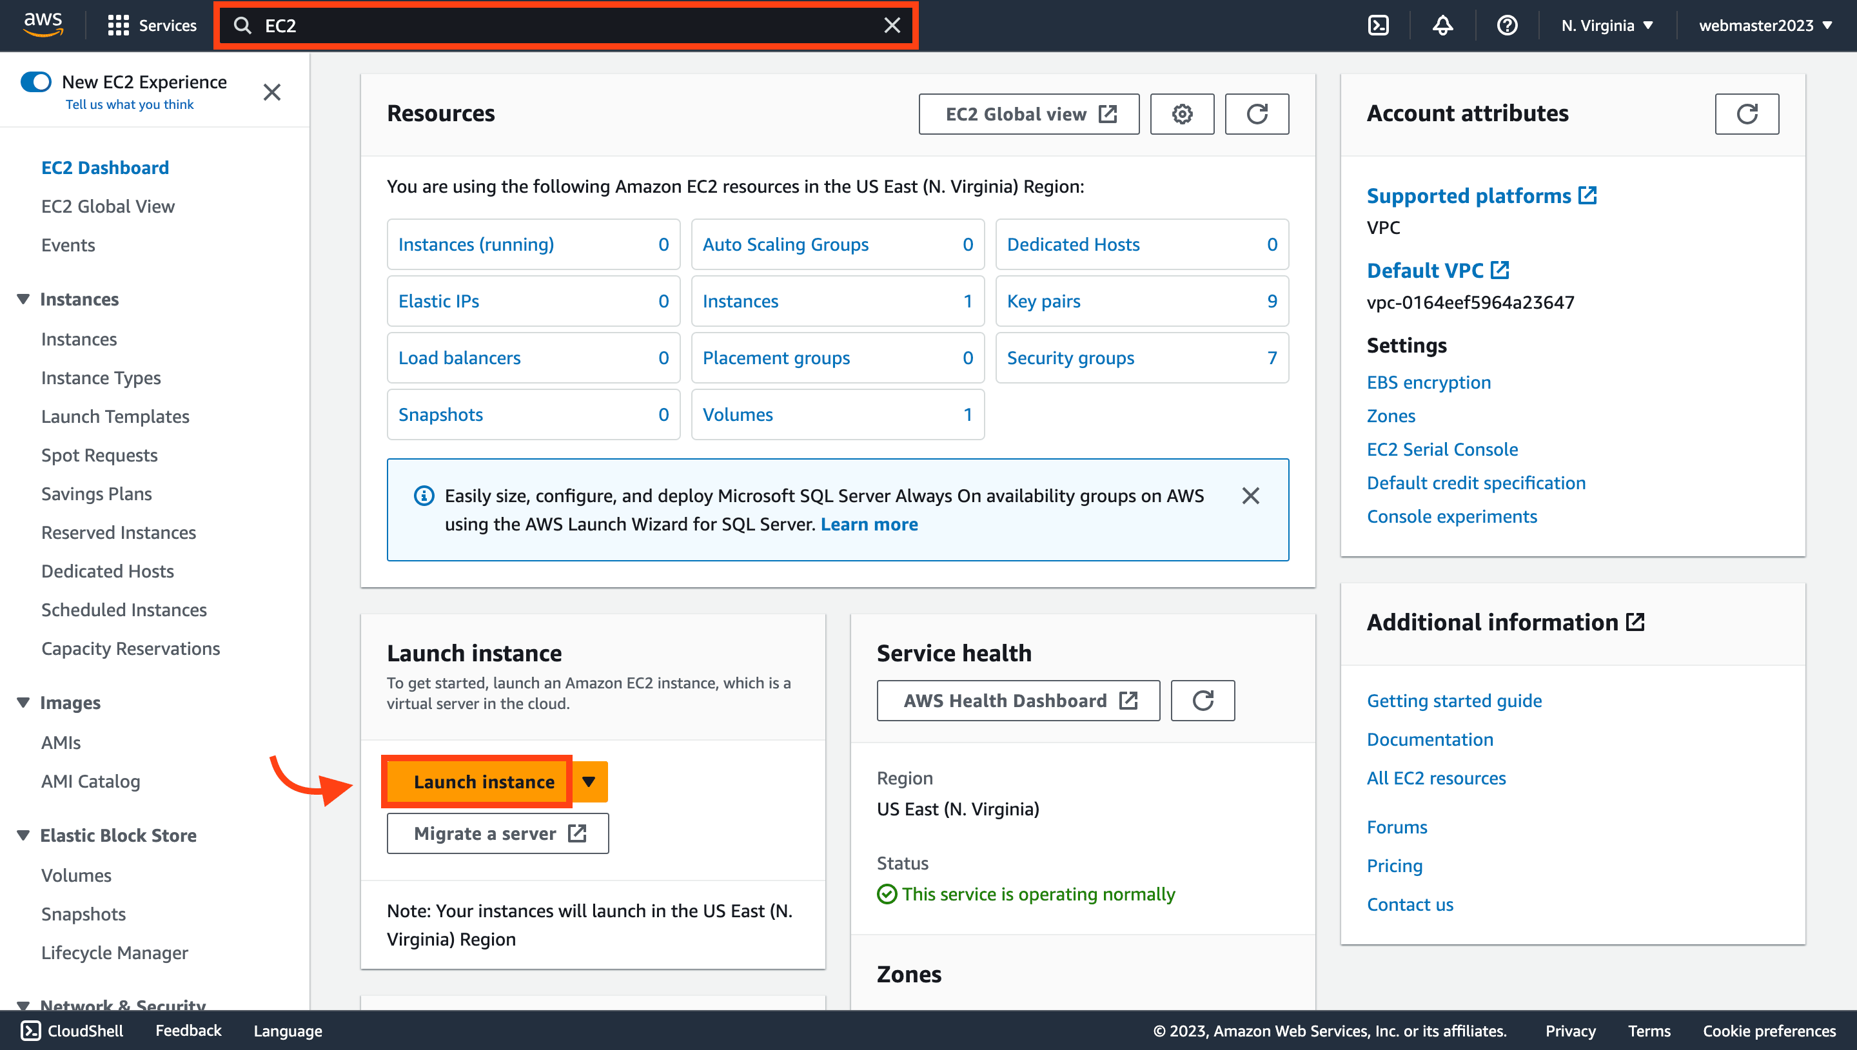The height and width of the screenshot is (1050, 1857).
Task: Open the Security groups resource tile
Action: 1143,358
